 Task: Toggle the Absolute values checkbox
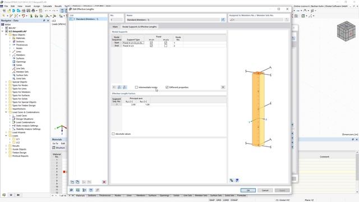pos(113,134)
